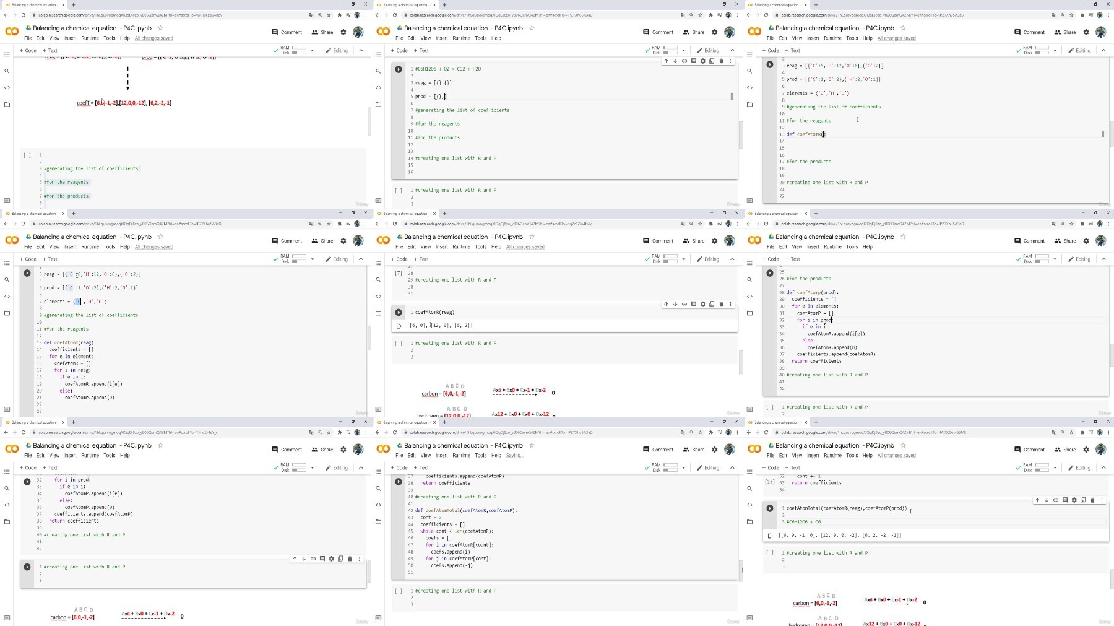Open Editing mode dropdown in coefT diagram window
The height and width of the screenshot is (626, 1114).
[337, 50]
